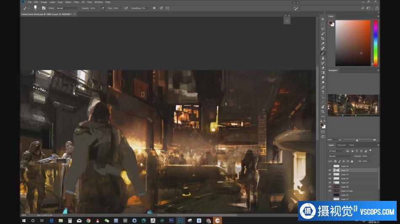
Task: Toggle lock all layer button
Action: point(352,161)
